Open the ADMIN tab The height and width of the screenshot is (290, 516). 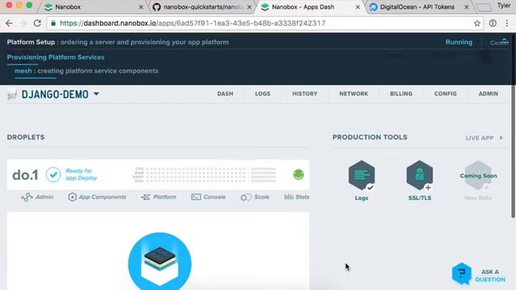[488, 93]
